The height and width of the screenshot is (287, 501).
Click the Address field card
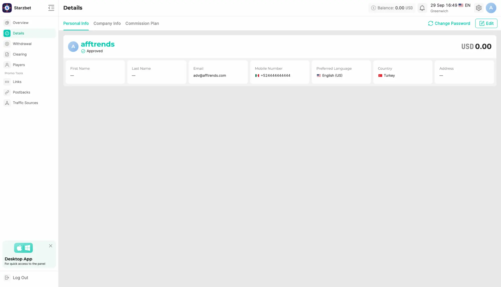(x=464, y=72)
